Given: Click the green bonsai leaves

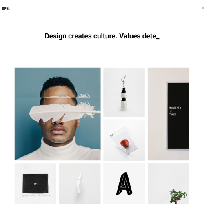Looking at the screenshot, I should pyautogui.click(x=178, y=195).
